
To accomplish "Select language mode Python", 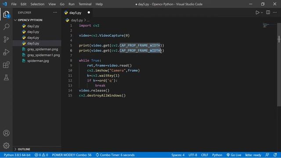I will [x=217, y=155].
